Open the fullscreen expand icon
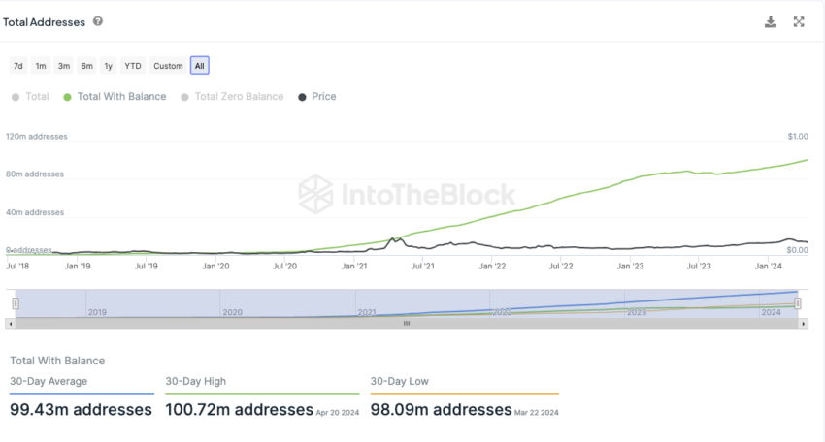Screen dimensions: 825x442 [x=799, y=22]
